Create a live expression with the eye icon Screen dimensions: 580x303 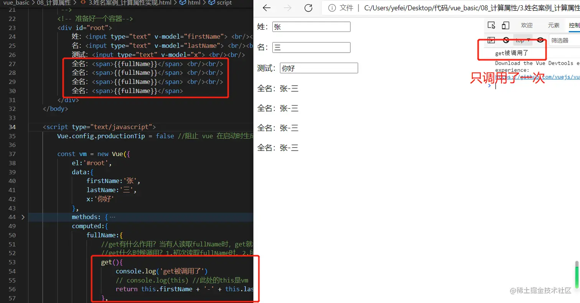coord(540,40)
